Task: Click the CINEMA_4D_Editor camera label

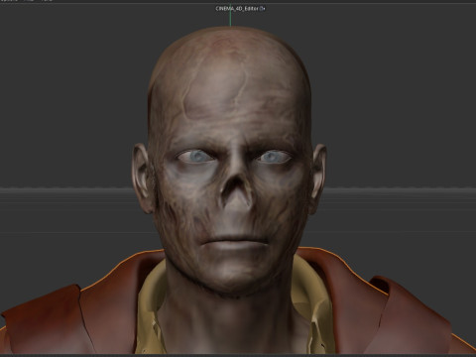Action: pos(237,9)
